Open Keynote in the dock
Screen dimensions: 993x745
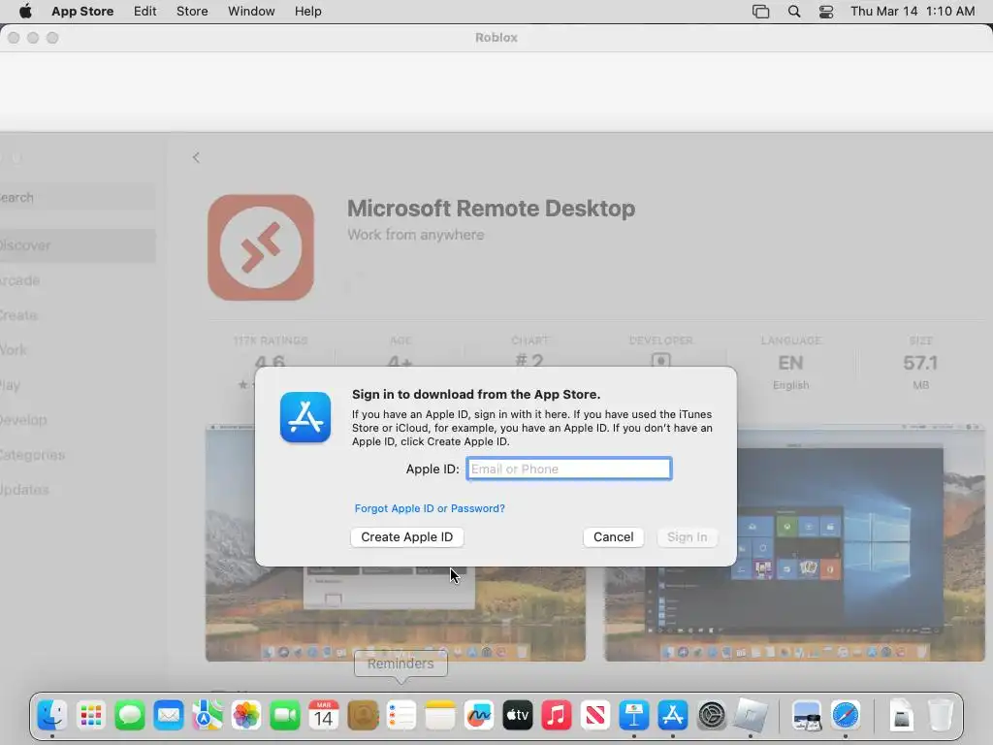pyautogui.click(x=634, y=715)
